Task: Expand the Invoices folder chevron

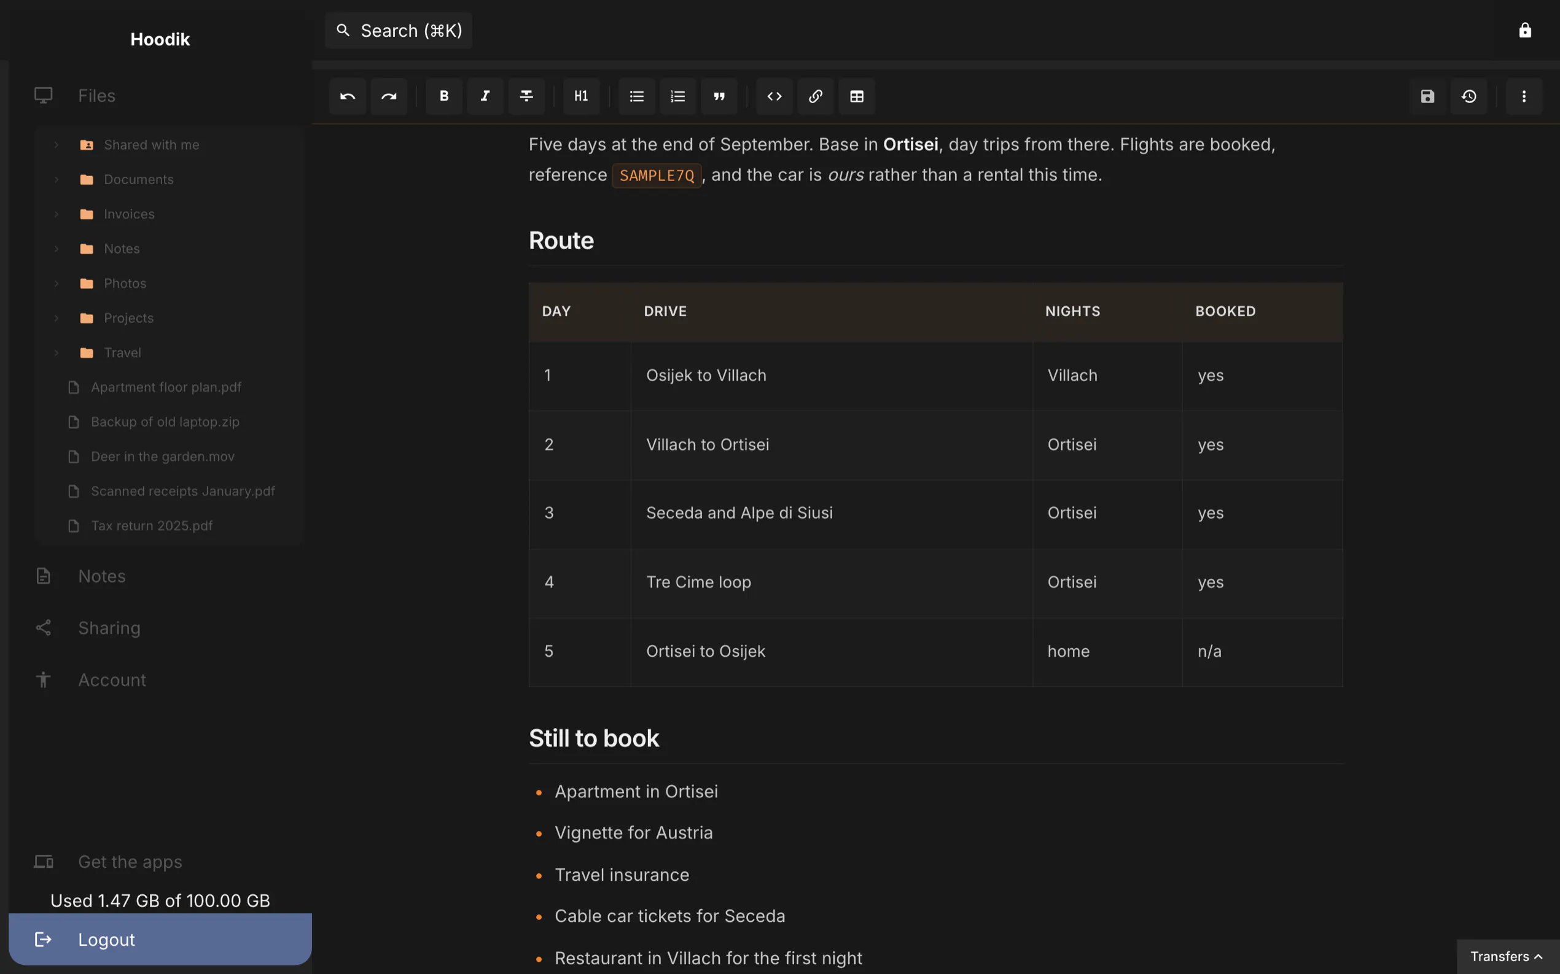Action: point(56,214)
